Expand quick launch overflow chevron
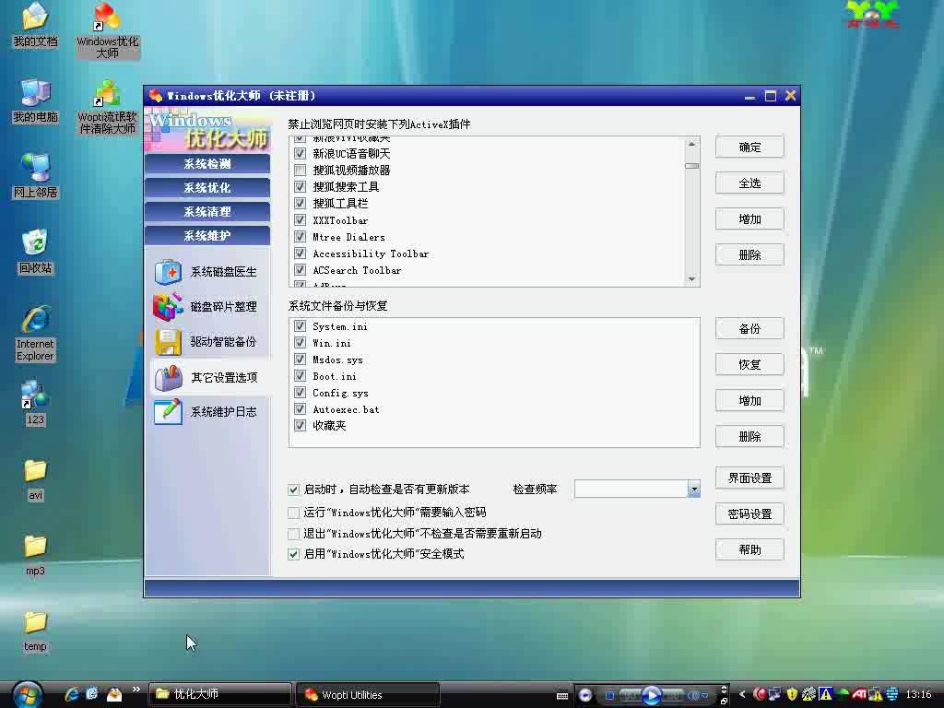Viewport: 944px width, 708px height. pos(136,690)
